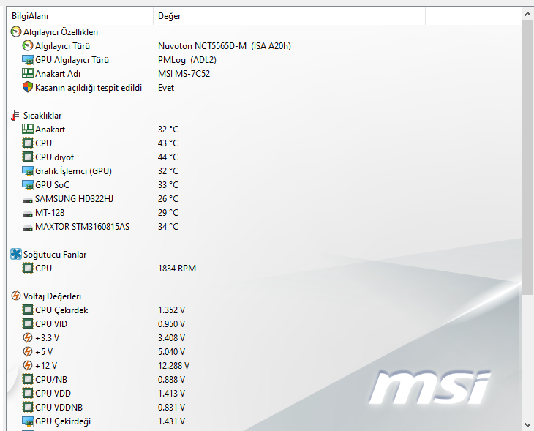Click the Voltaj Değerleri lightning icon

coord(15,296)
